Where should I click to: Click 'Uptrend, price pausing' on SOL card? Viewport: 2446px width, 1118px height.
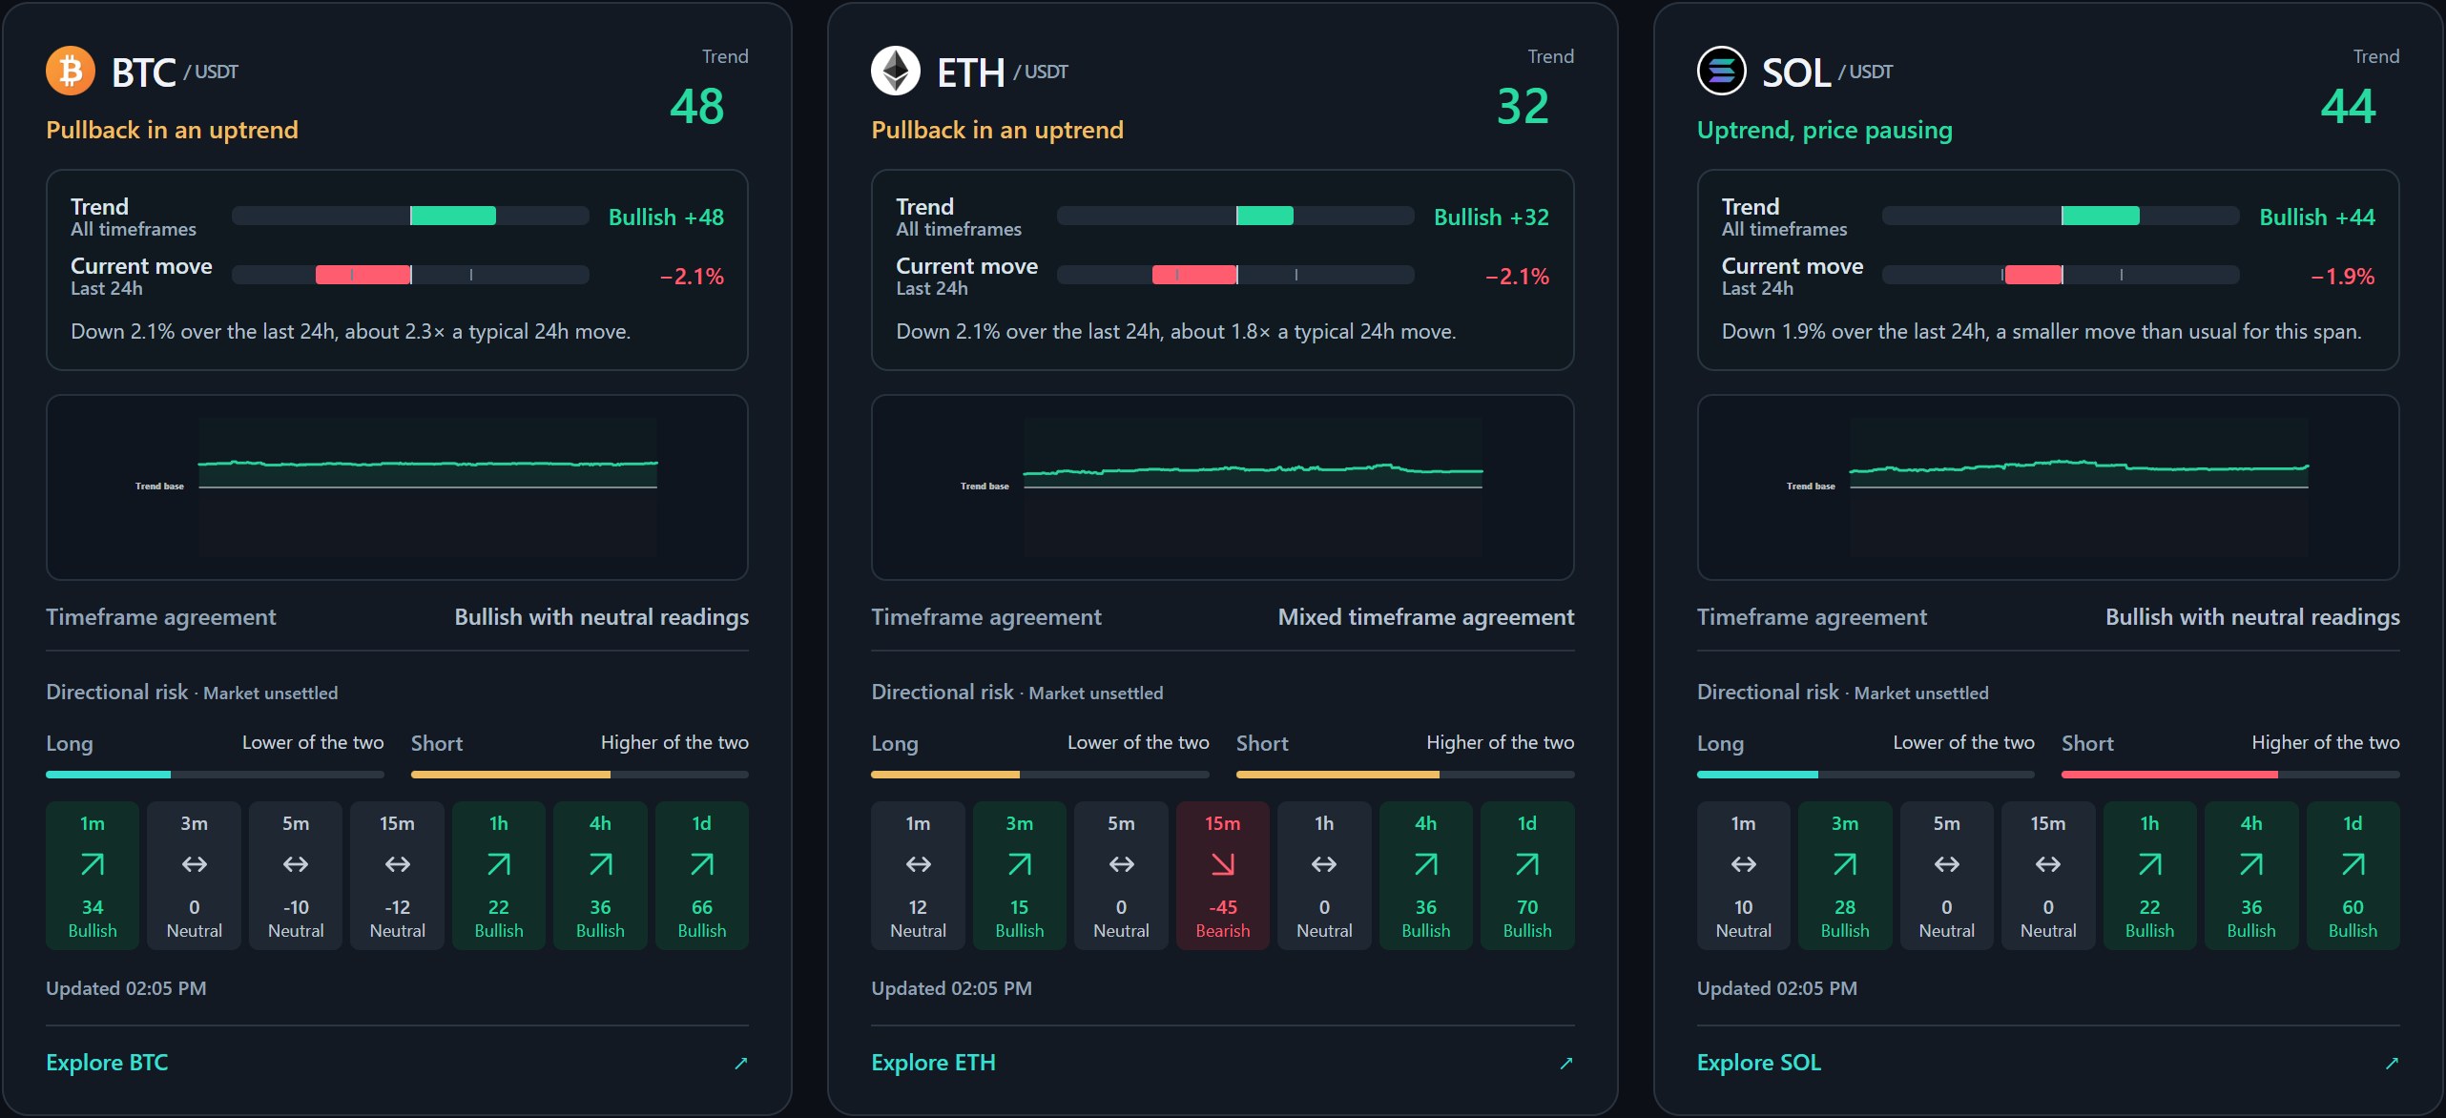click(x=1825, y=130)
